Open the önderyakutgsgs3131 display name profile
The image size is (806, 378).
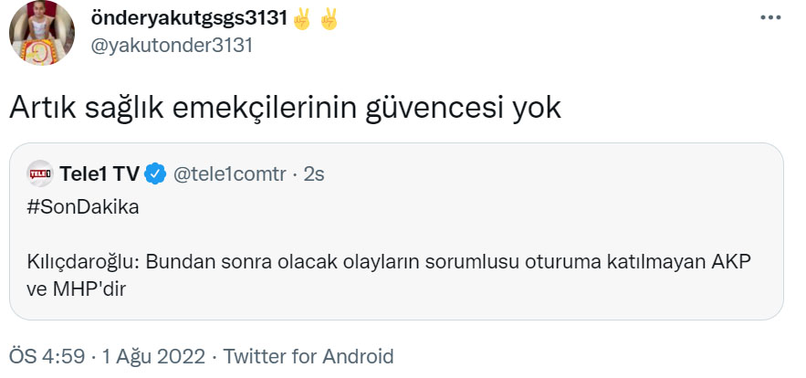[x=189, y=19]
